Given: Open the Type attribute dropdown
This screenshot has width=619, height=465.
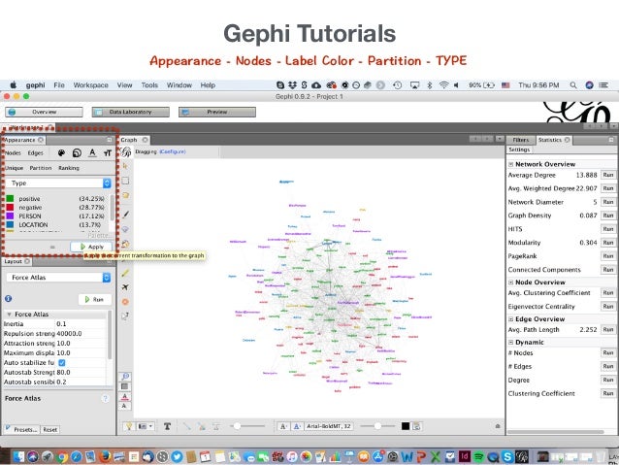Looking at the screenshot, I should tap(58, 183).
